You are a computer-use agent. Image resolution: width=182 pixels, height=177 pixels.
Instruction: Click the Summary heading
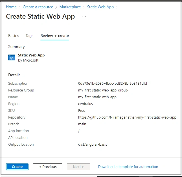tap(16, 47)
